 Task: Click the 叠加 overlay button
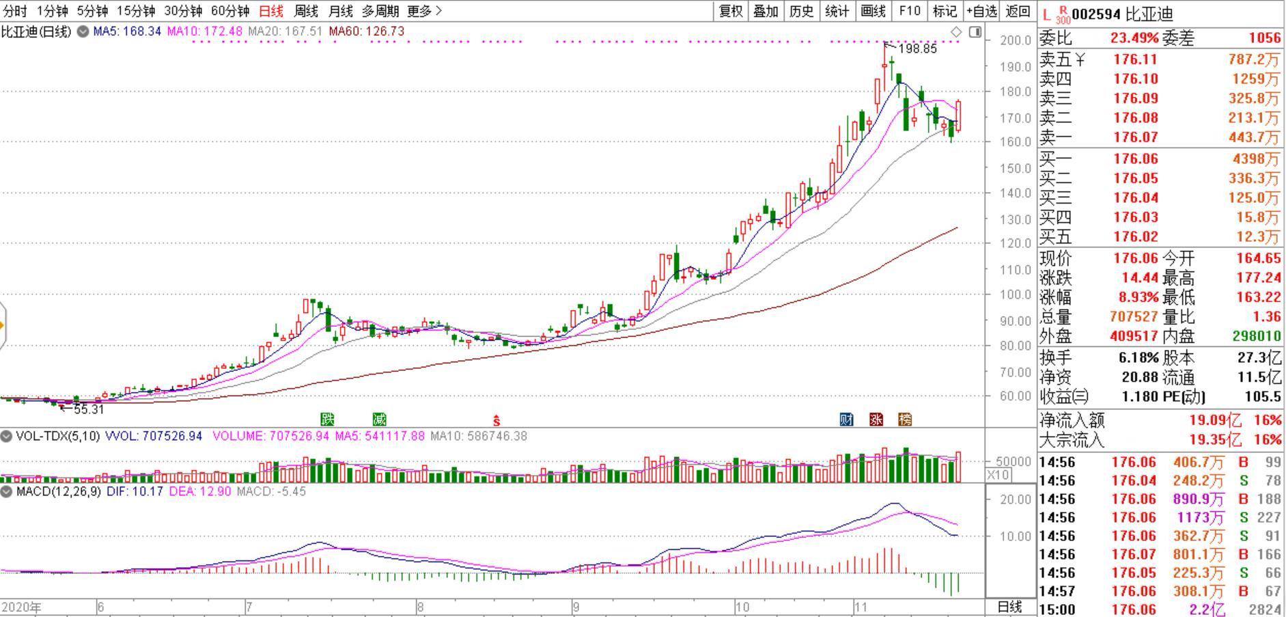(x=766, y=11)
